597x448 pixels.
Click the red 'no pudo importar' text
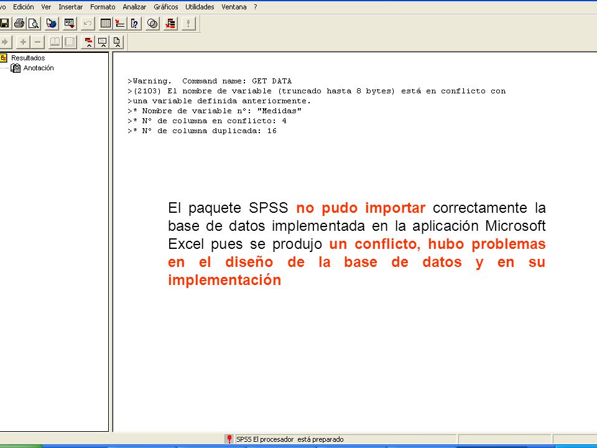point(361,208)
